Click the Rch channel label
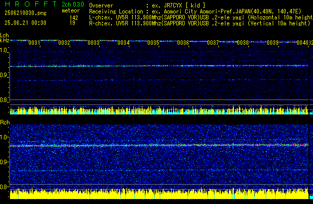313x204 pixels. coord(5,122)
